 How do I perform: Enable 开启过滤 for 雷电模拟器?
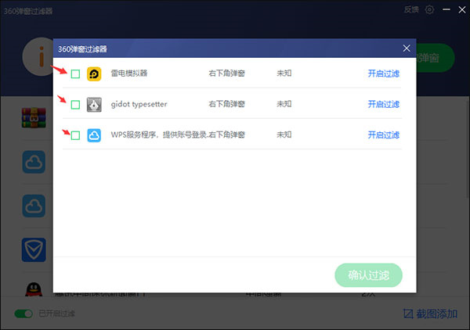point(384,74)
